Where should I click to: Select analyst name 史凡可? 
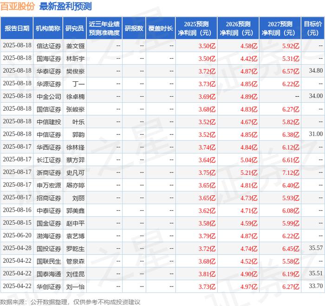pyautogui.click(x=75, y=173)
